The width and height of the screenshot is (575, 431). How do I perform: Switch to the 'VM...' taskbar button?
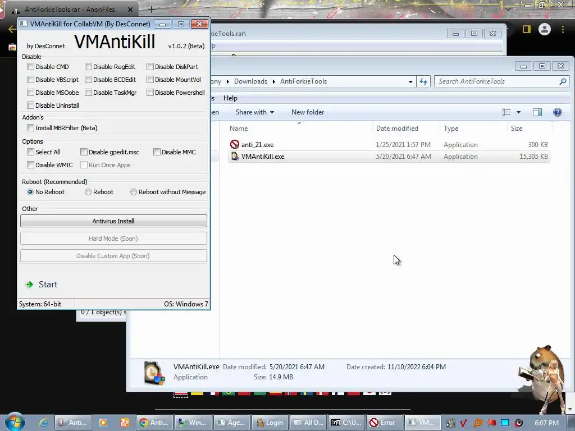(x=423, y=423)
